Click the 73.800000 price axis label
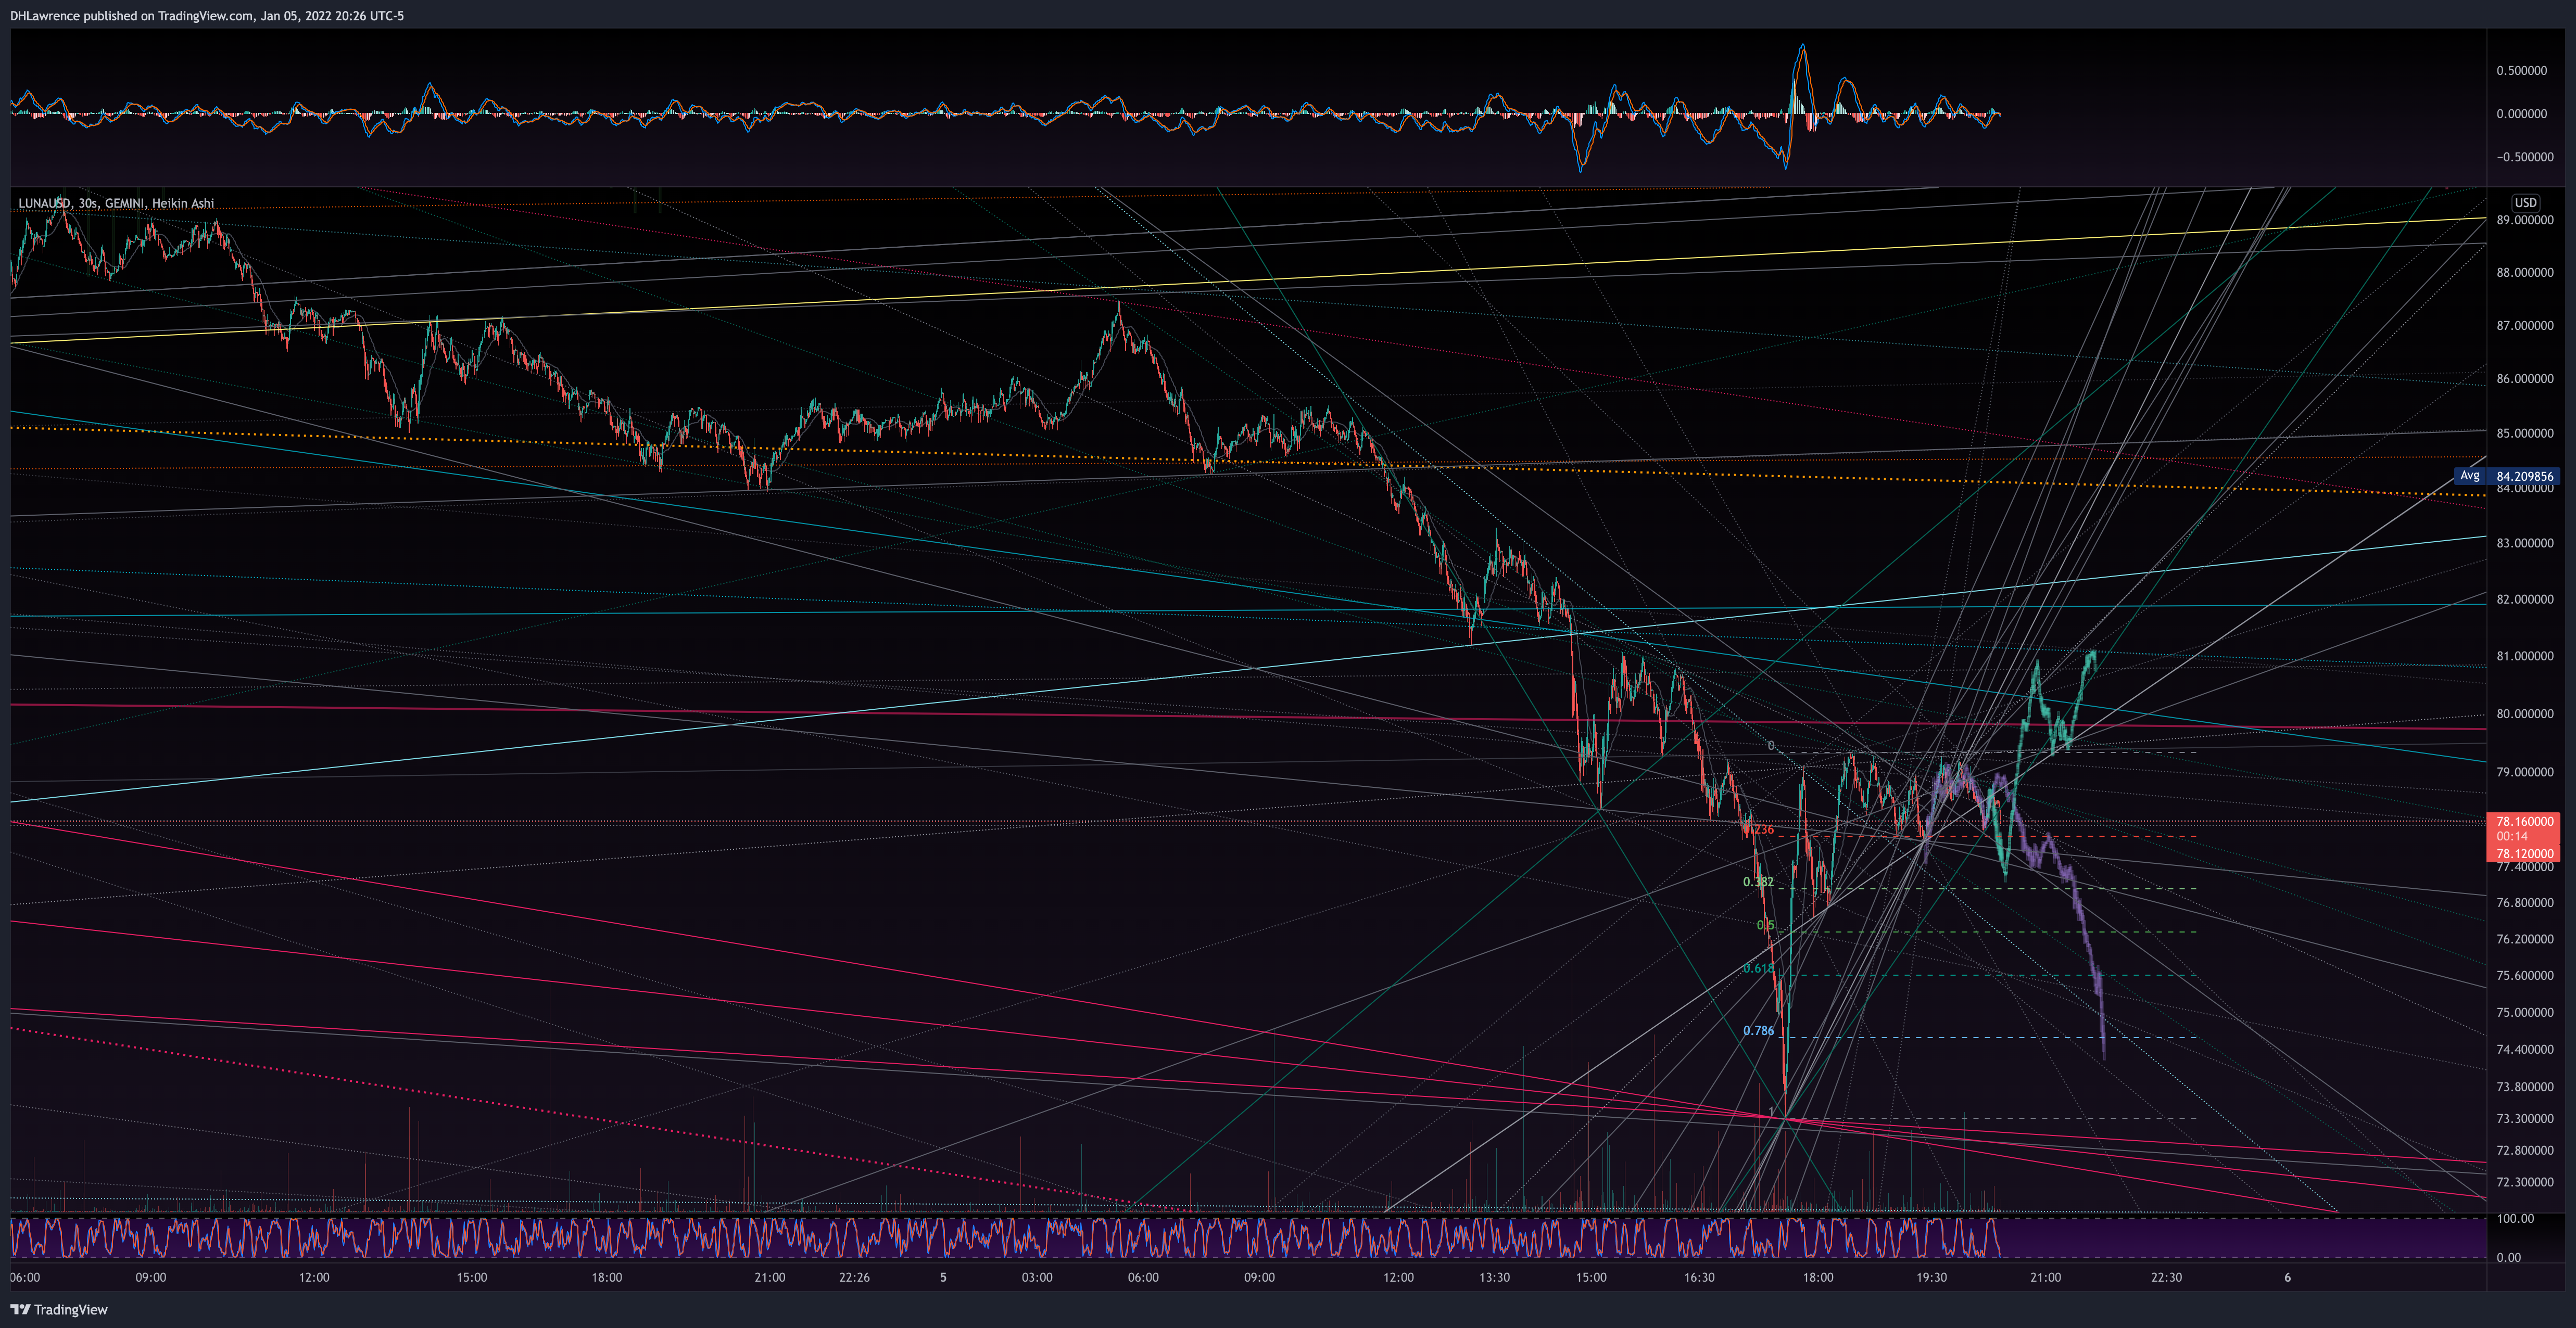The image size is (2576, 1328). coord(2524,1086)
